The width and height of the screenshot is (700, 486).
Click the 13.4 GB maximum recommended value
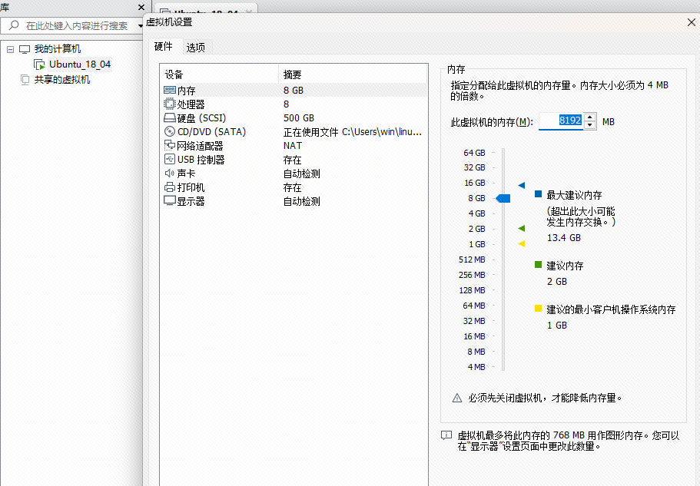point(564,238)
